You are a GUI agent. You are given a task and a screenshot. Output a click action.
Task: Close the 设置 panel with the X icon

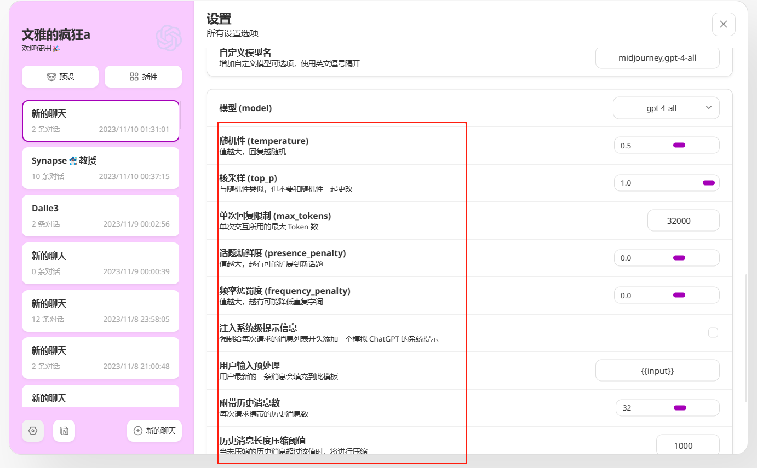coord(724,24)
